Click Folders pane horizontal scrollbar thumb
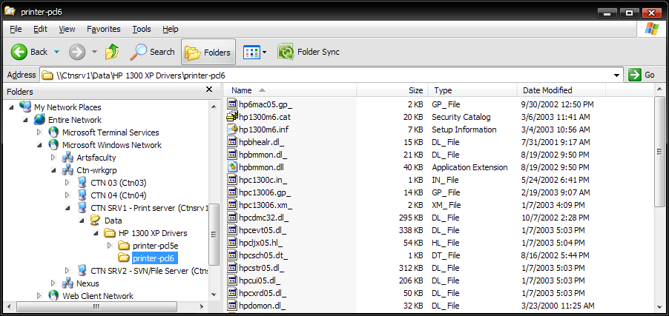 96,306
